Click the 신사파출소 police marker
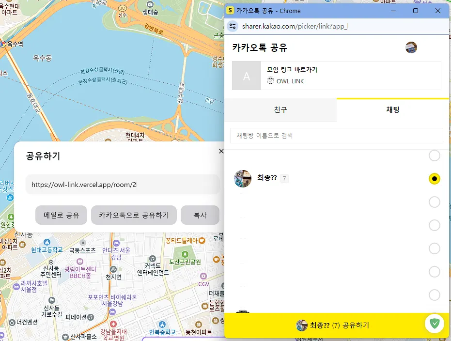This screenshot has width=451, height=341. 65,337
